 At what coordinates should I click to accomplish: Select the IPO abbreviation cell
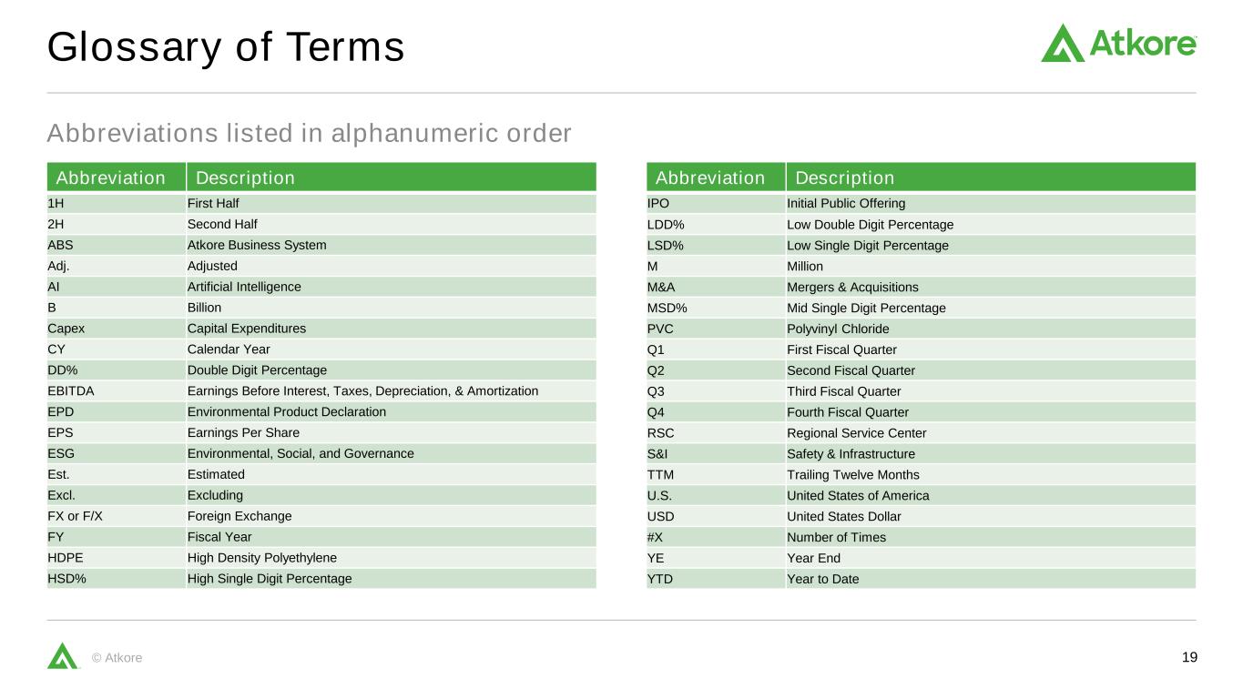tap(659, 203)
